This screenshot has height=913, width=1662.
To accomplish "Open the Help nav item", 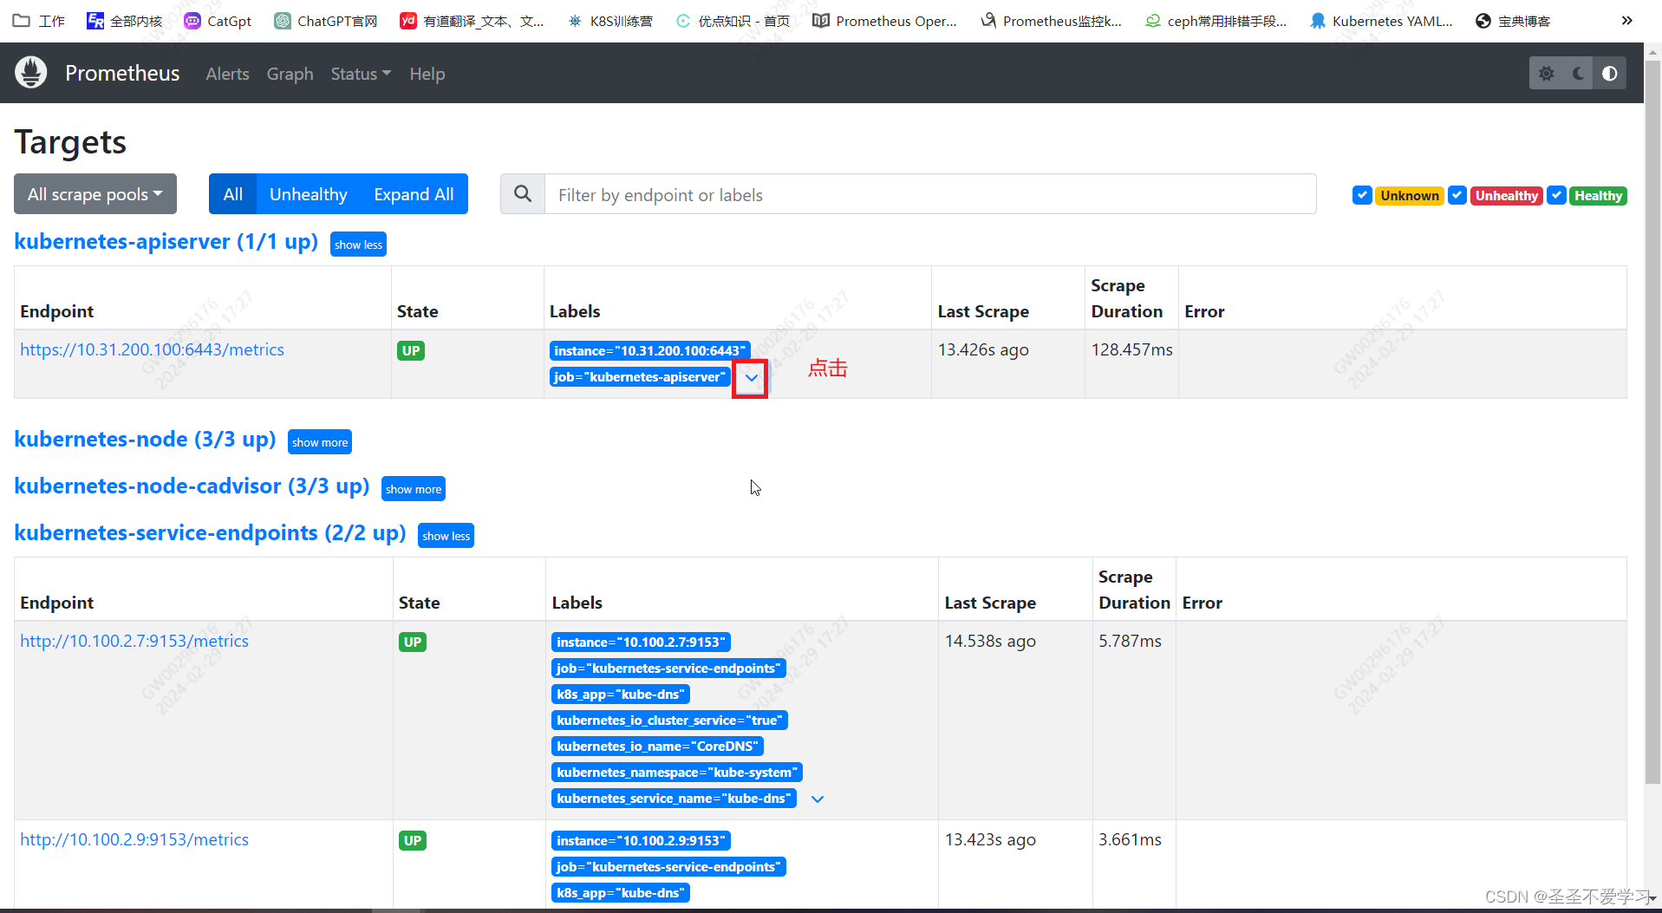I will pos(427,74).
